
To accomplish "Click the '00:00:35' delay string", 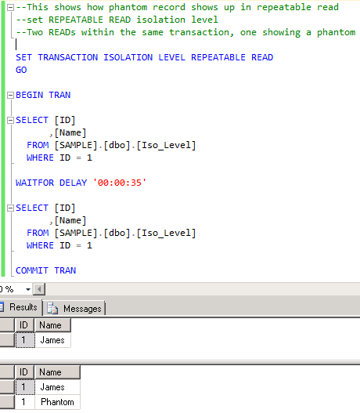I will coord(120,183).
